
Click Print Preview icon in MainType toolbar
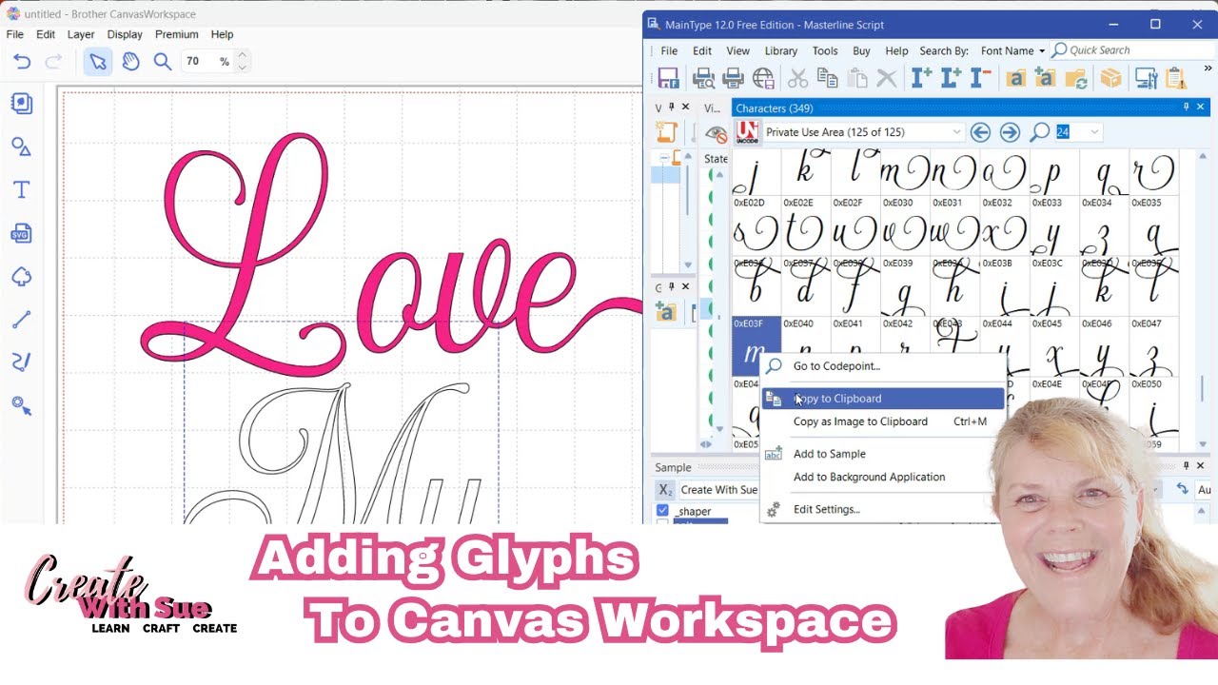click(x=703, y=78)
